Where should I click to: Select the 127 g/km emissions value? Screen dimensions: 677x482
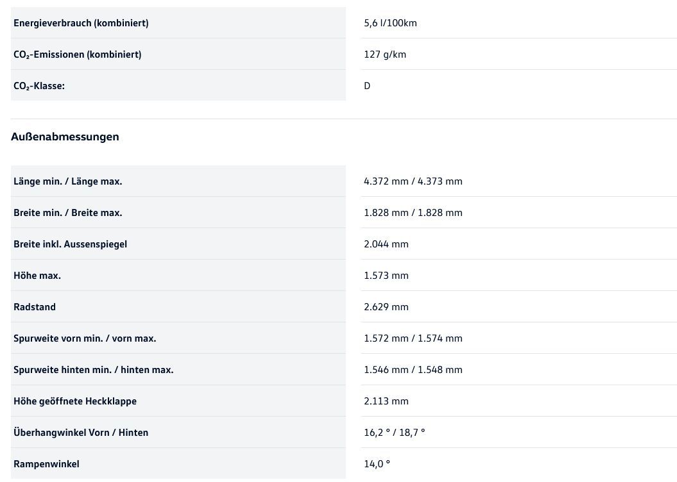point(385,54)
